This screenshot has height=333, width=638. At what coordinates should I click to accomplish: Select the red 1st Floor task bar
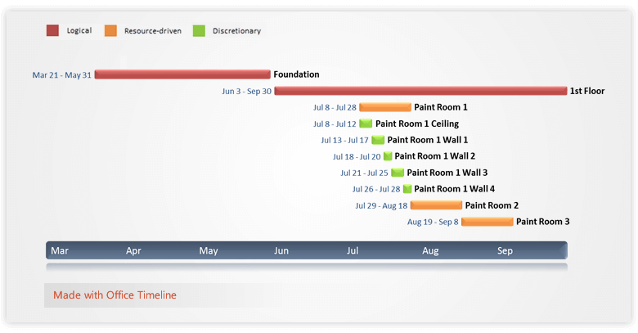pos(420,91)
